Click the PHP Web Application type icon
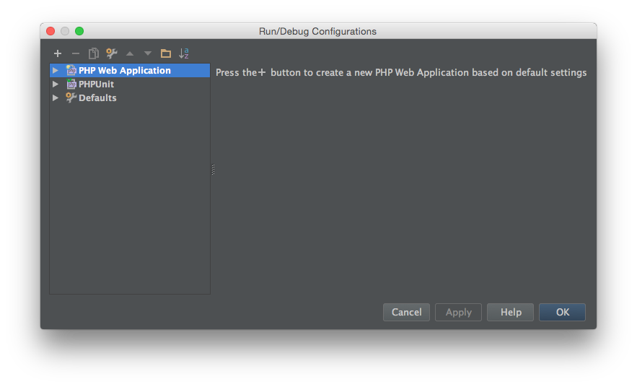 pos(71,70)
